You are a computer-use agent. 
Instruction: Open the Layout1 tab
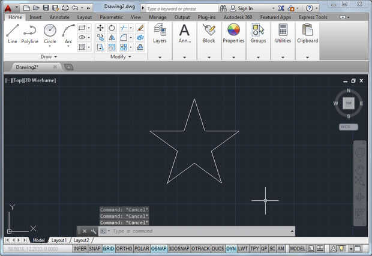59,240
